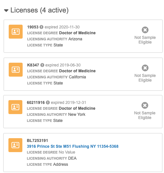
Task: Click the Not Sample Eligible X icon for Arizona license
Action: [x=145, y=30]
